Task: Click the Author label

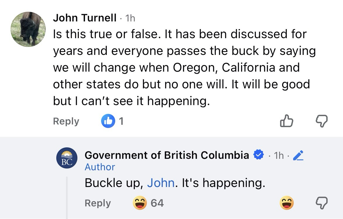Action: [x=100, y=167]
